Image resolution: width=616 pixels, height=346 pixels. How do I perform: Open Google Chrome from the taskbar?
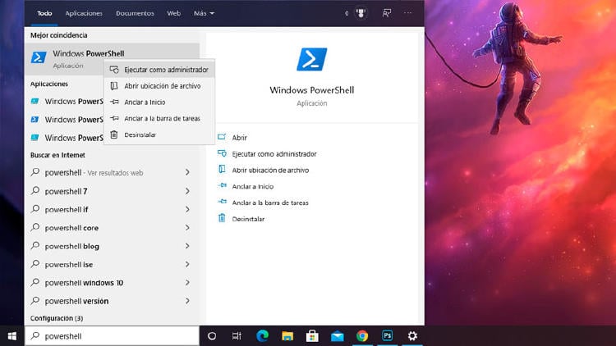pos(362,335)
